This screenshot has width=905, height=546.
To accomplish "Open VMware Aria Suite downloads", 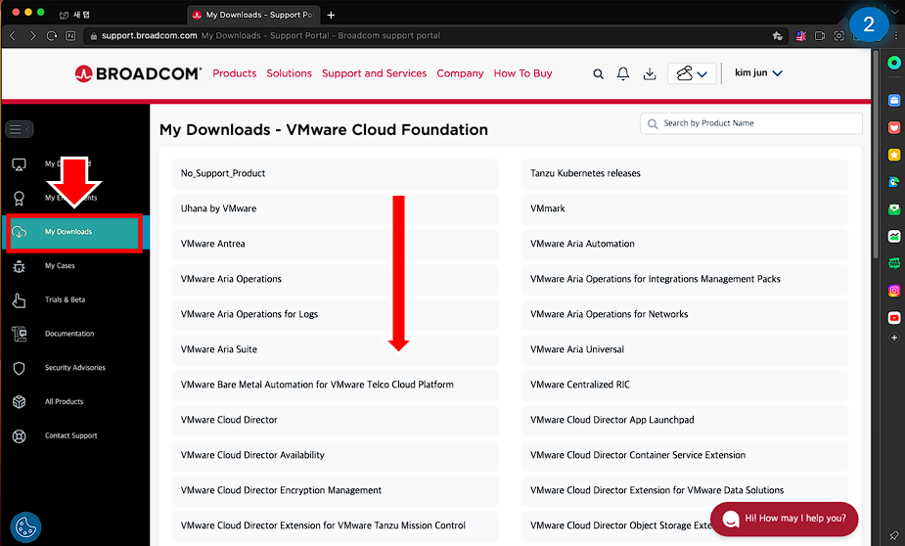I will (x=336, y=349).
